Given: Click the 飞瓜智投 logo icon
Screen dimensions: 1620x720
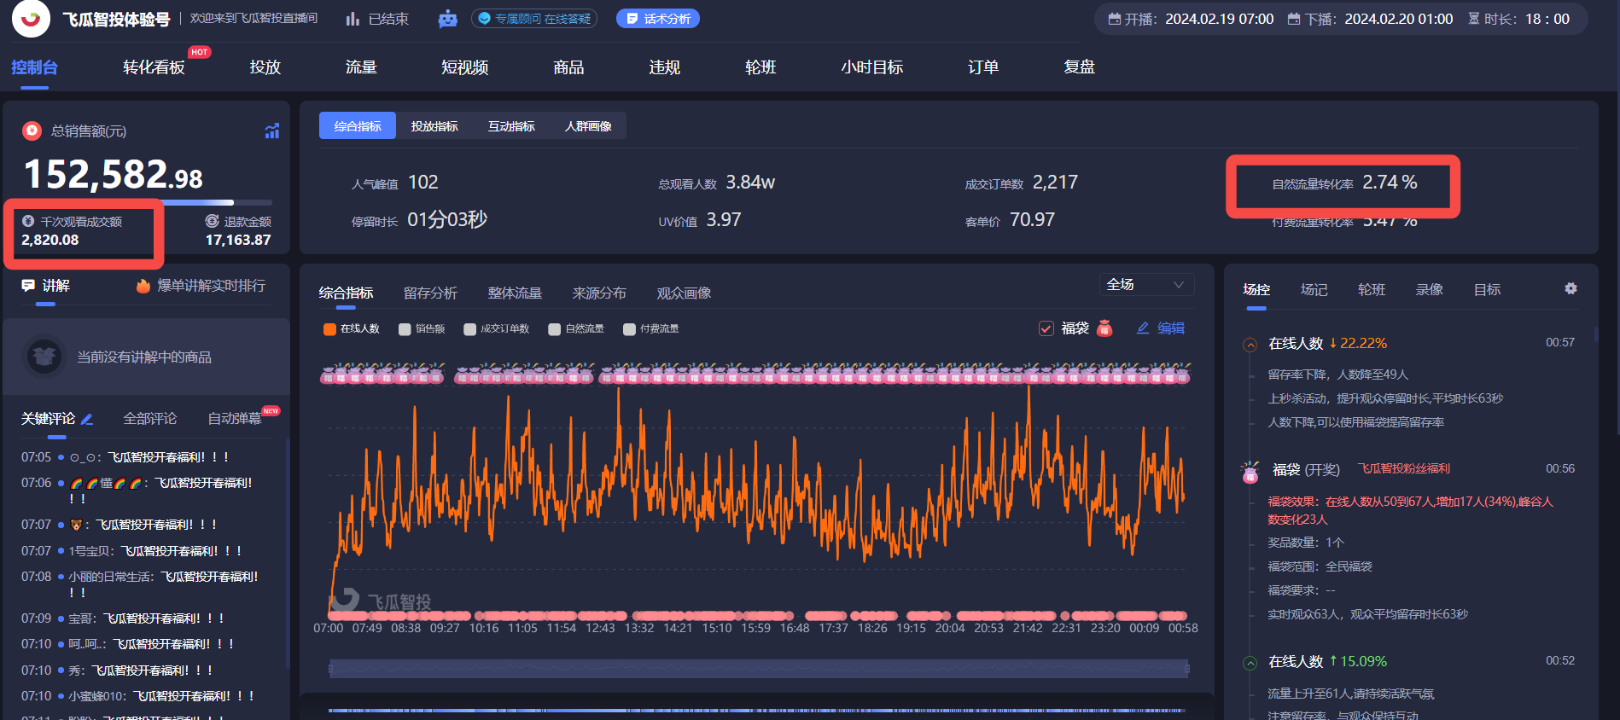Looking at the screenshot, I should (x=31, y=19).
